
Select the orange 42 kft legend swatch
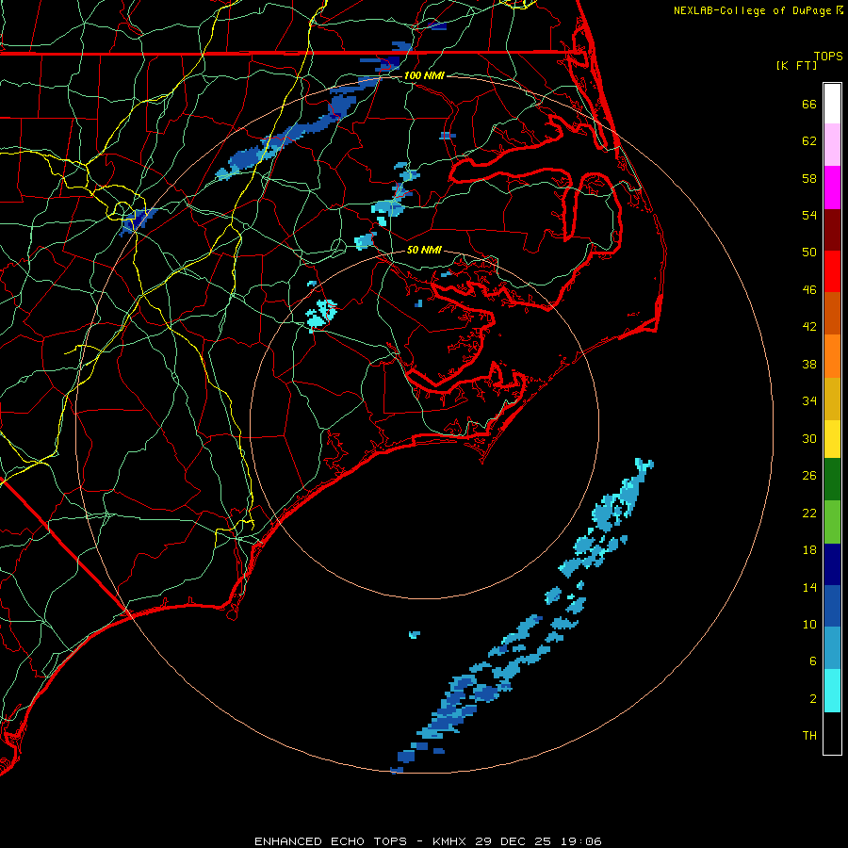point(832,356)
